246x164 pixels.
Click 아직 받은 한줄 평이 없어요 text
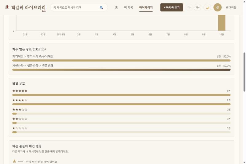click(x=42, y=162)
